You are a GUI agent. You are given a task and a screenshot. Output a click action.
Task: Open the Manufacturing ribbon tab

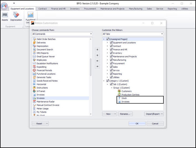pyautogui.click(x=136, y=9)
